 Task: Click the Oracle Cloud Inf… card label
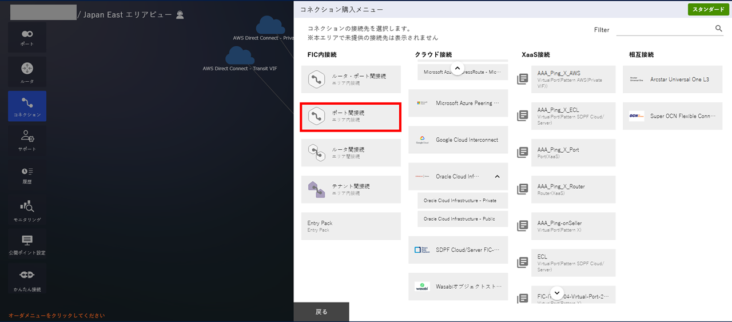click(457, 177)
